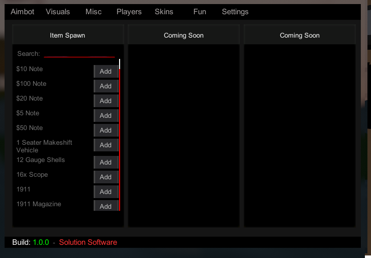Add the 1 Seater Makeshift Vehicle

tap(106, 145)
